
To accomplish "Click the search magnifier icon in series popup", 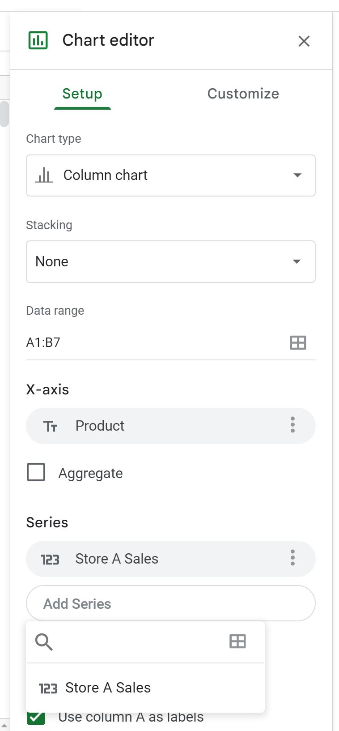I will pos(44,642).
